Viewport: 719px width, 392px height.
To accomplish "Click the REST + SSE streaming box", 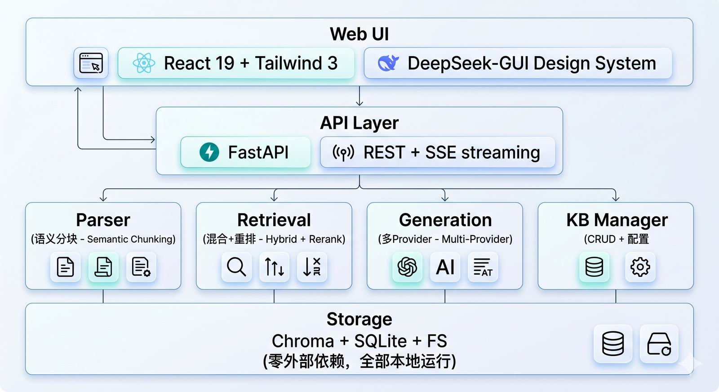I will [438, 152].
